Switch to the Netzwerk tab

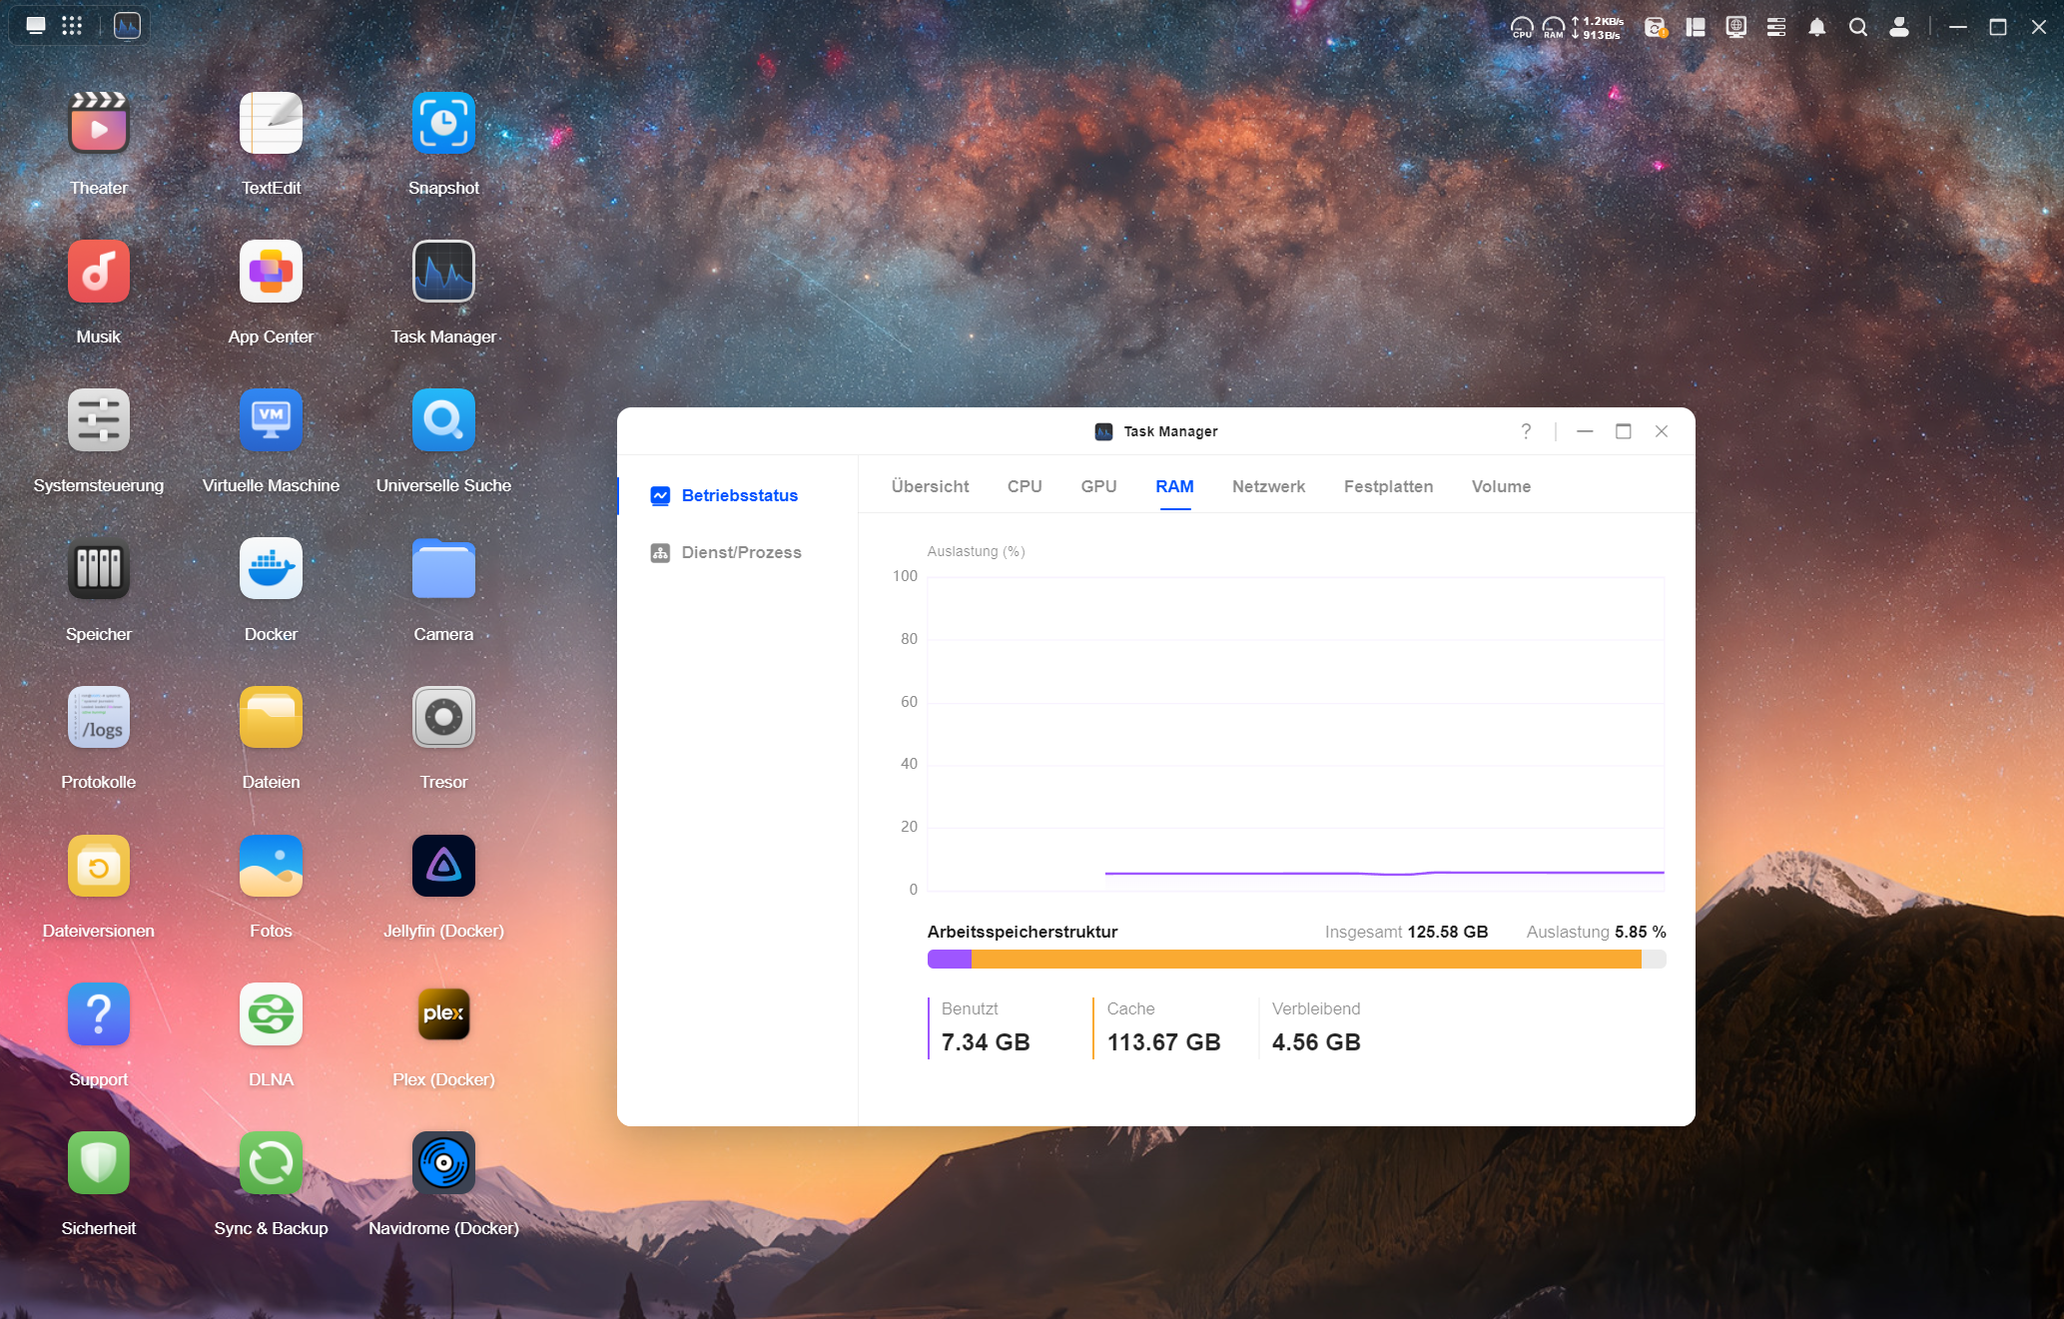[x=1267, y=486]
